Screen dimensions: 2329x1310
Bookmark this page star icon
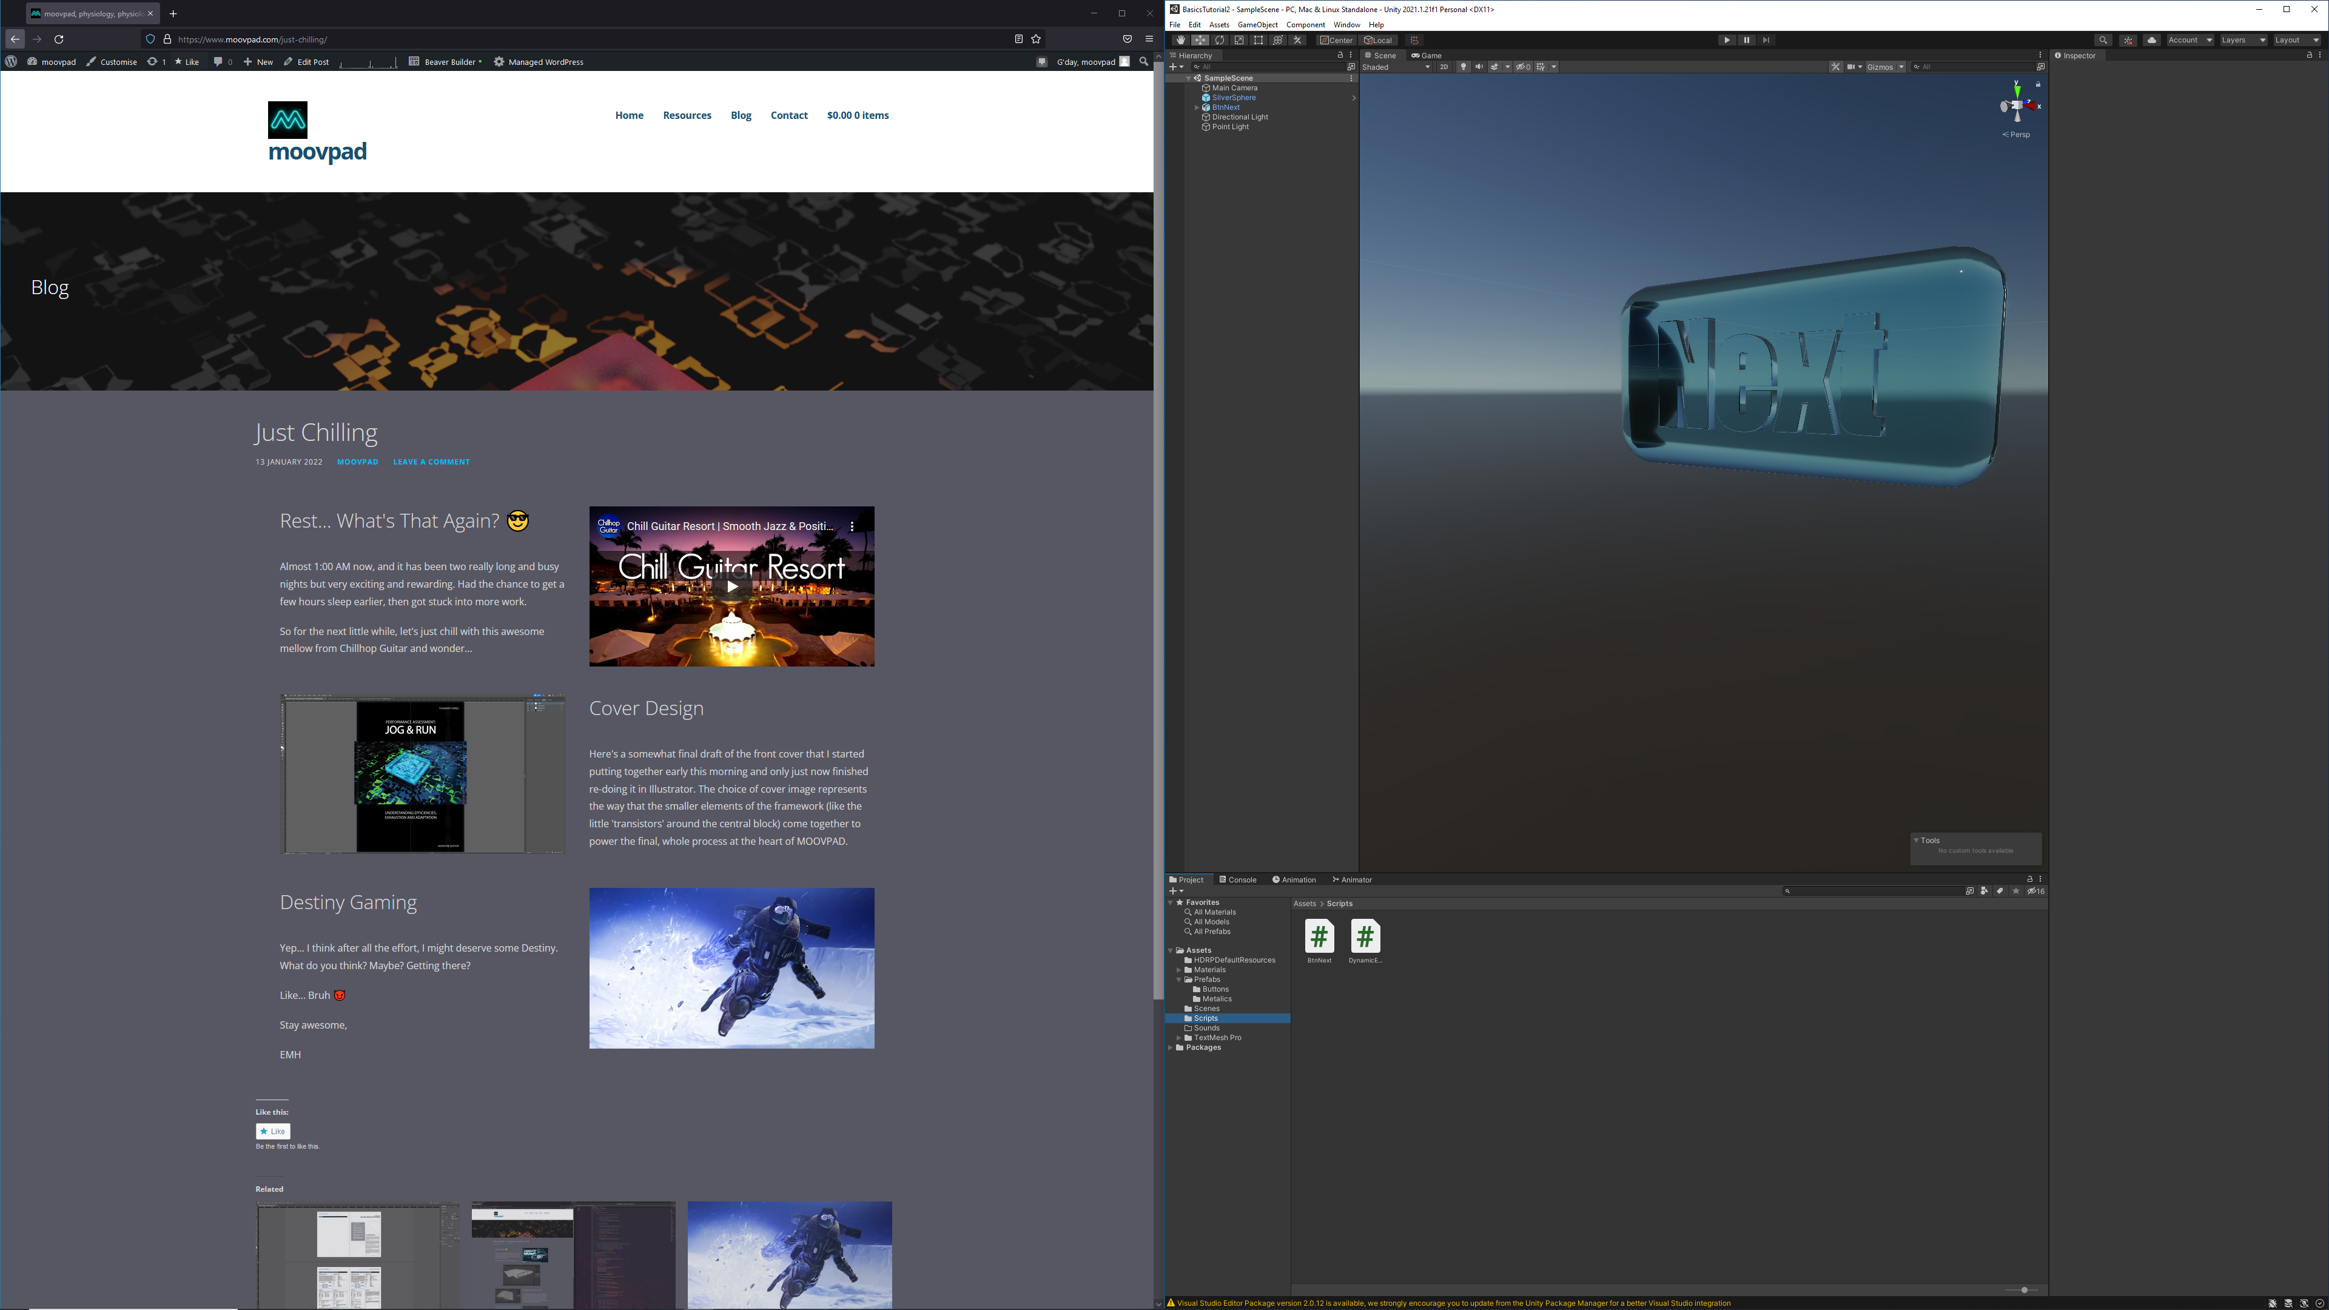coord(1036,39)
